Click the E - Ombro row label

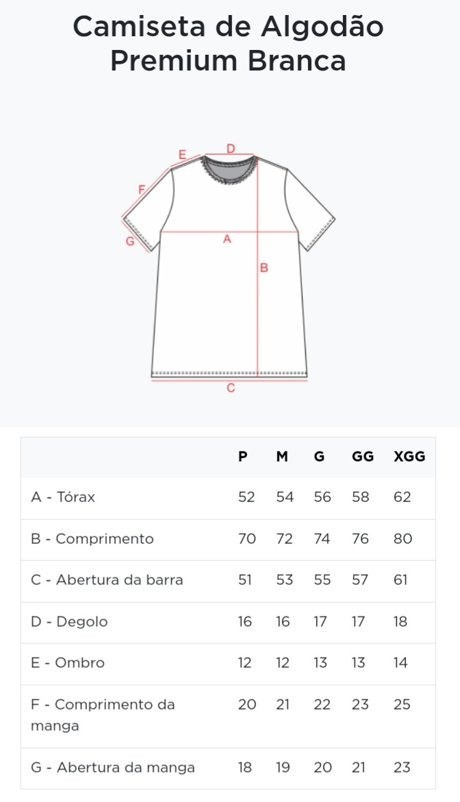click(x=68, y=663)
